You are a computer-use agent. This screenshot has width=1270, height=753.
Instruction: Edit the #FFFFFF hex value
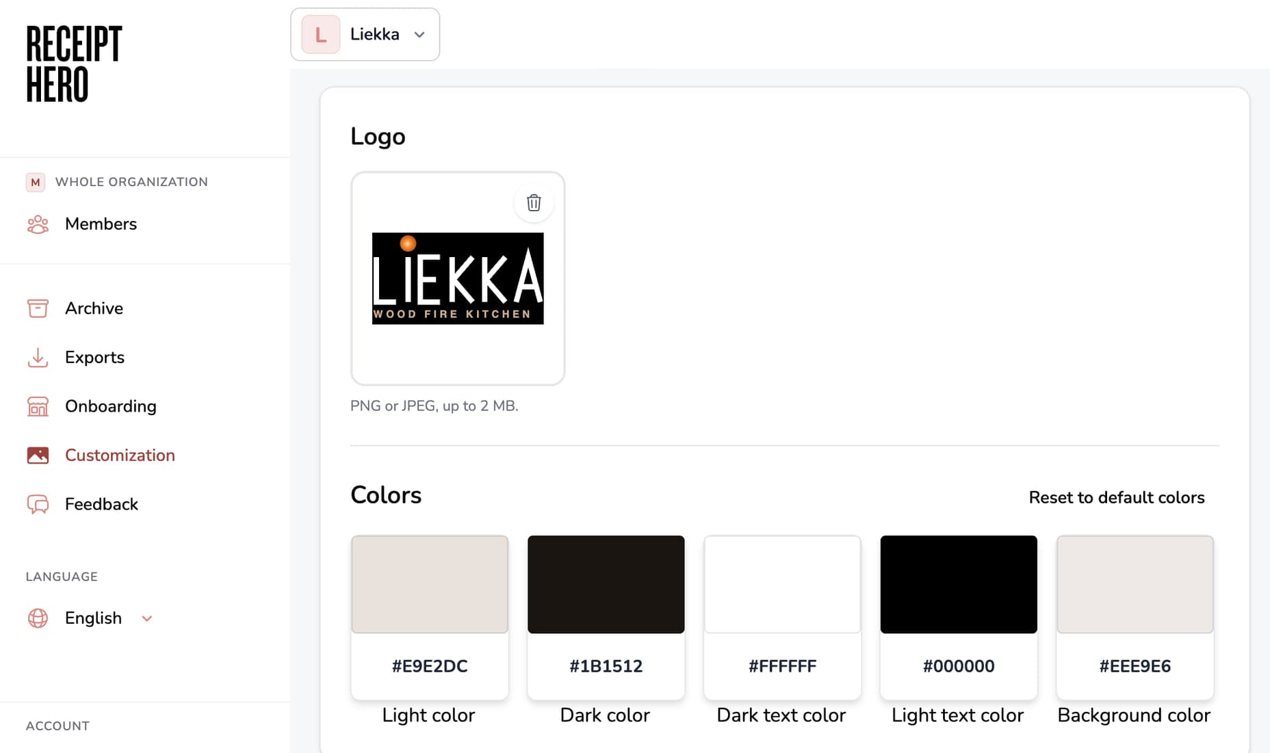pos(782,666)
